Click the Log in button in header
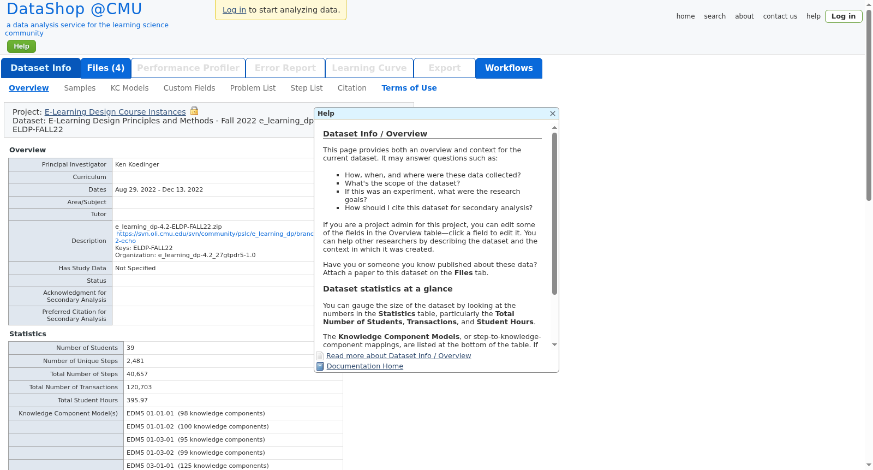The image size is (873, 470). tap(844, 16)
